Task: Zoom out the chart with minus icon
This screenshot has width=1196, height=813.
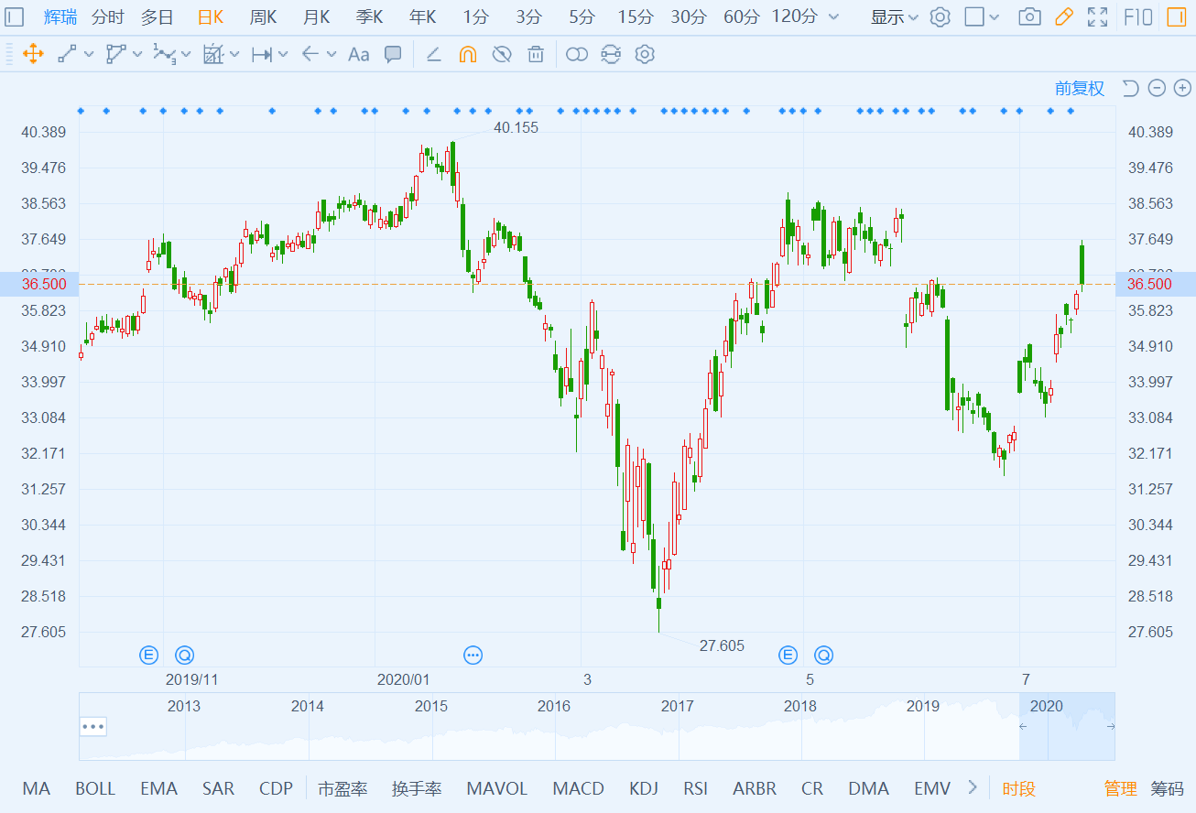Action: [1157, 88]
